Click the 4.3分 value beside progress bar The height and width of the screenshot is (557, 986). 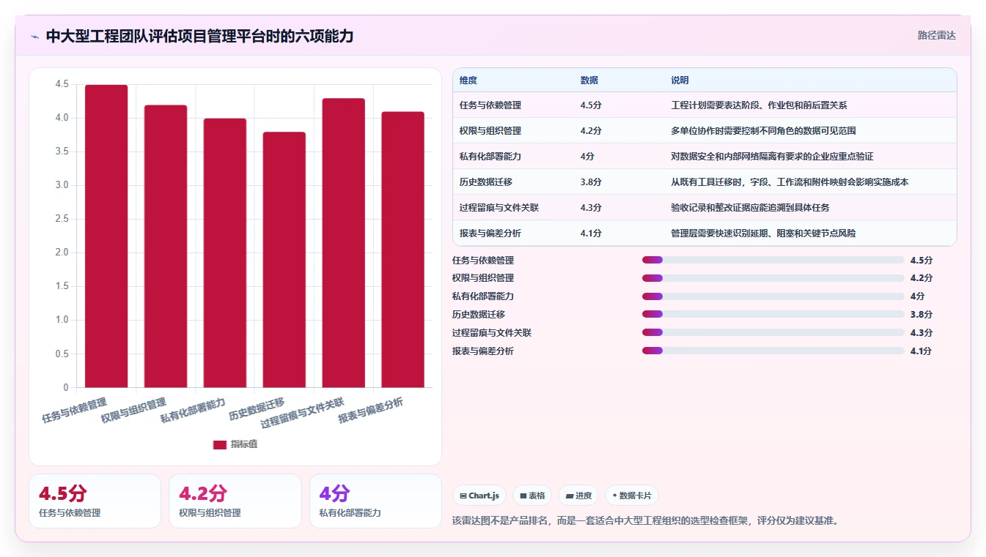point(921,333)
